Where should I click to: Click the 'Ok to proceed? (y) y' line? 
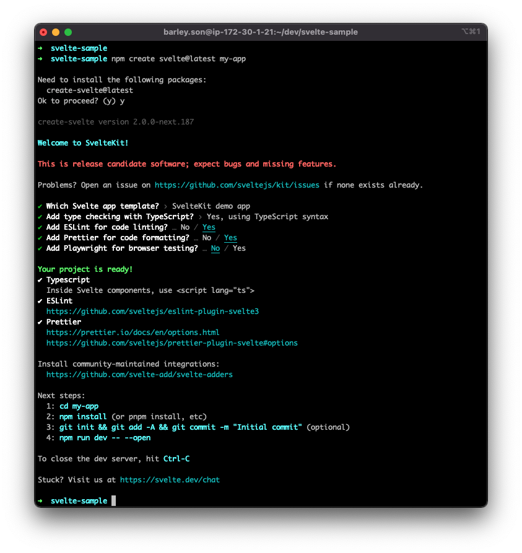81,101
